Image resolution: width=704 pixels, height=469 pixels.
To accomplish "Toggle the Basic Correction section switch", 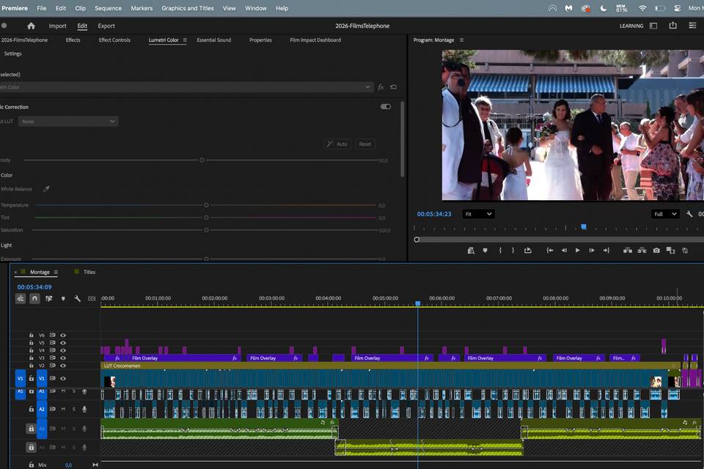I will click(386, 107).
